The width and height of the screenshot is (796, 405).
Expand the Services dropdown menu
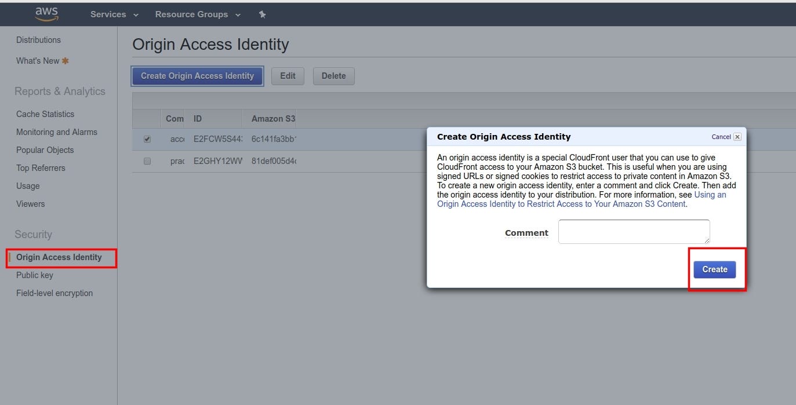(114, 14)
